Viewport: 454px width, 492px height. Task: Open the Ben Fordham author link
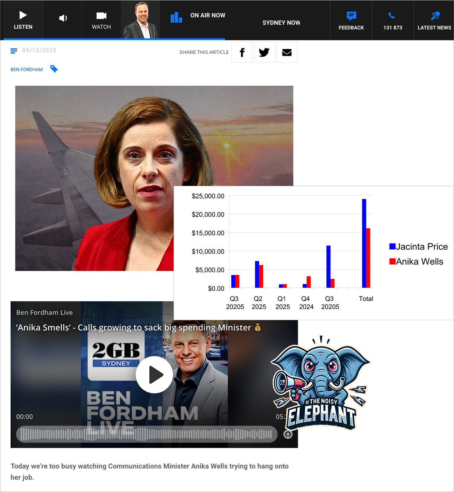(27, 70)
